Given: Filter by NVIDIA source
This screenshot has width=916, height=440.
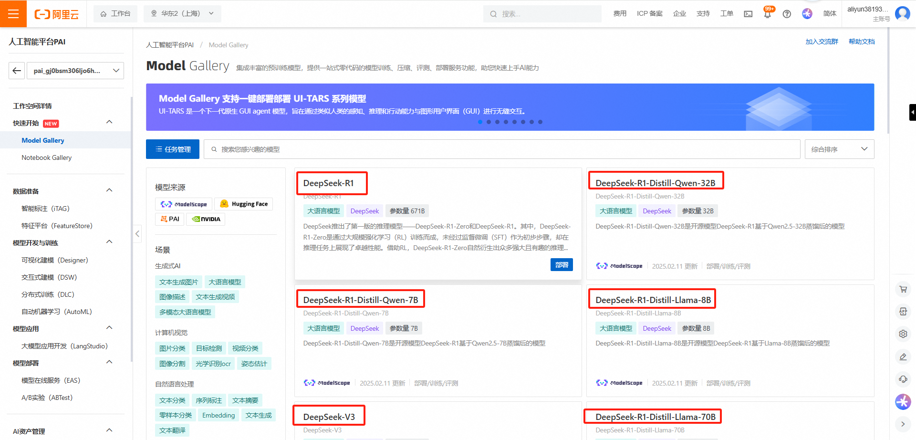Looking at the screenshot, I should (x=205, y=219).
